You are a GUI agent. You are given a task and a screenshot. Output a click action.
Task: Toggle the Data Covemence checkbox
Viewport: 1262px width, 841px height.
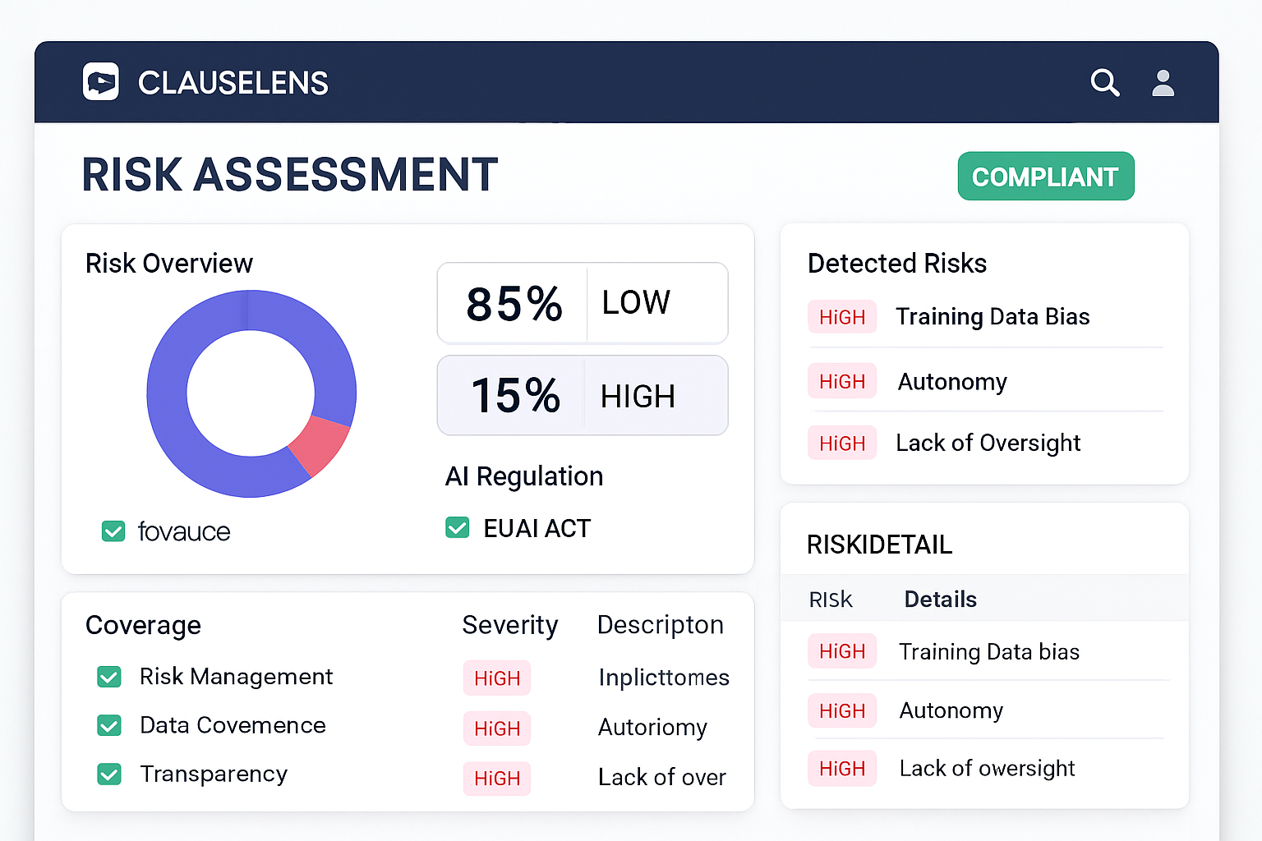click(109, 725)
